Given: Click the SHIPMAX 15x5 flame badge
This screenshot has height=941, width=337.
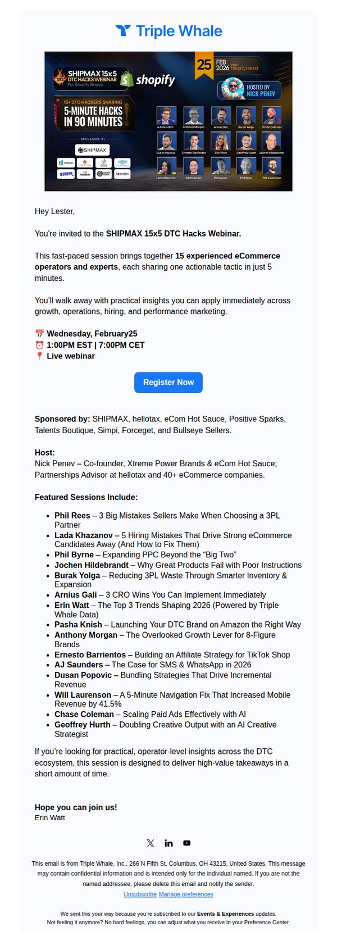Looking at the screenshot, I should [x=60, y=77].
